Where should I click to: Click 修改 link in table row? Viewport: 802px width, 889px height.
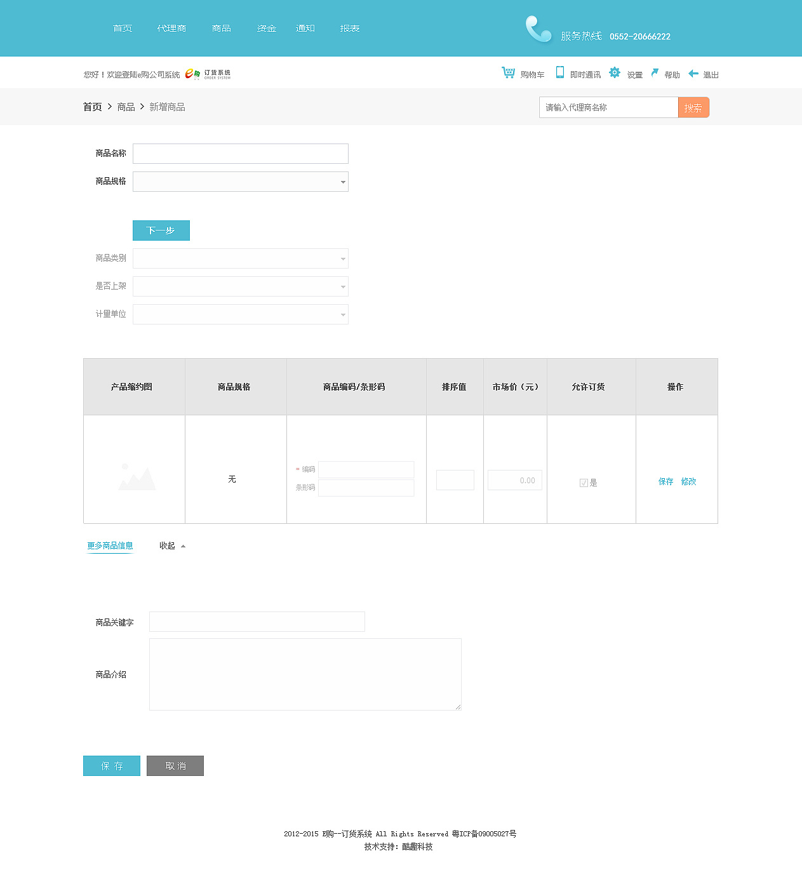689,481
